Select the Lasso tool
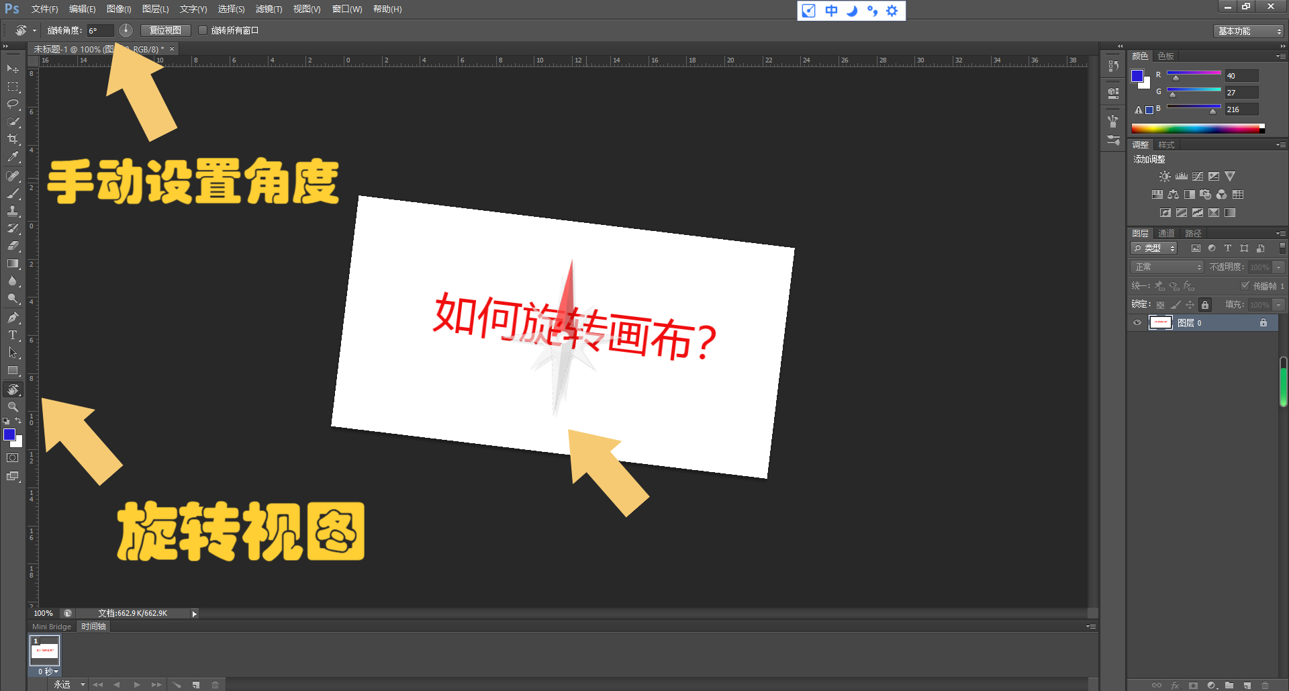 [x=13, y=104]
